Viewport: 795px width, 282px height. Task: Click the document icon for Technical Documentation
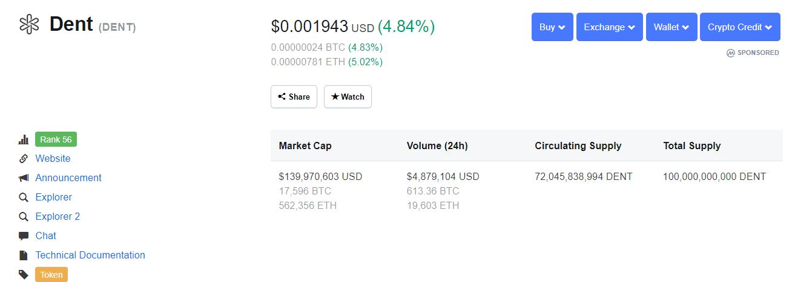(24, 255)
